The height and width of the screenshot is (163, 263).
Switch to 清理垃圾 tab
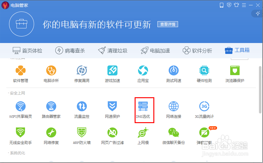click(113, 50)
